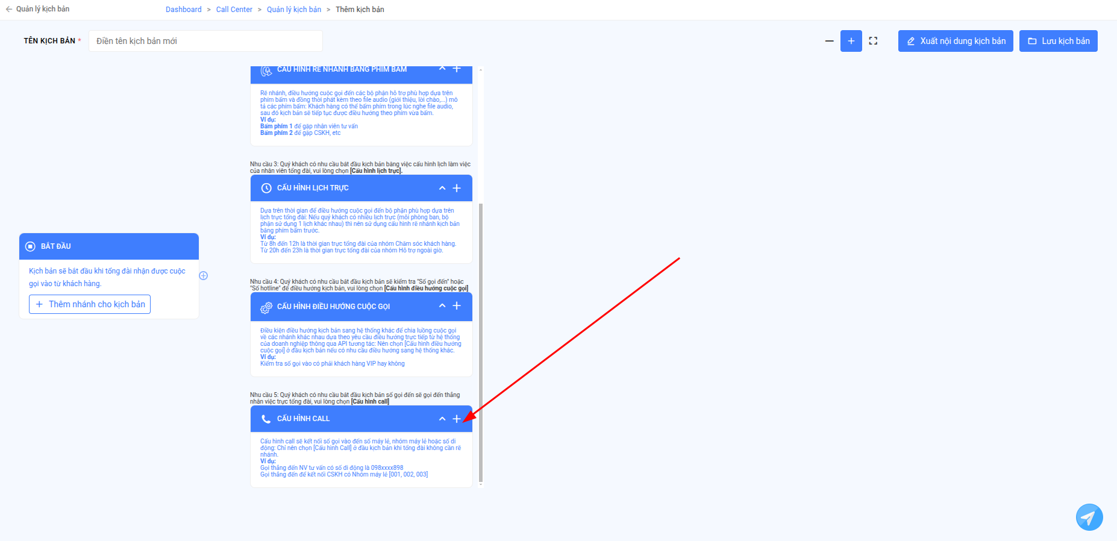Focus the Tên kịch bản input field
This screenshot has height=541, width=1117.
[205, 41]
